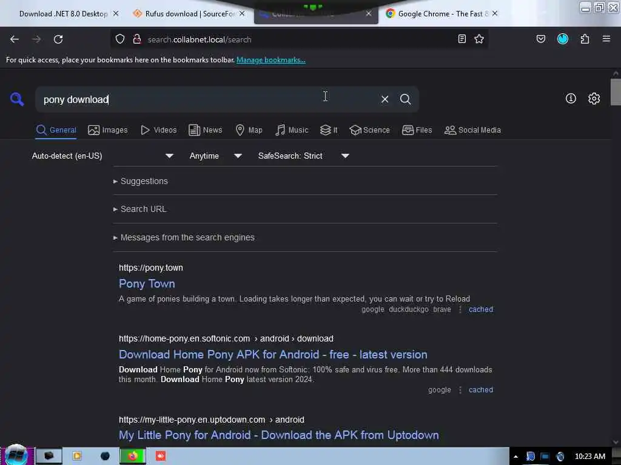Image resolution: width=621 pixels, height=465 pixels.
Task: Switch to the Videos search tab
Action: (x=159, y=130)
